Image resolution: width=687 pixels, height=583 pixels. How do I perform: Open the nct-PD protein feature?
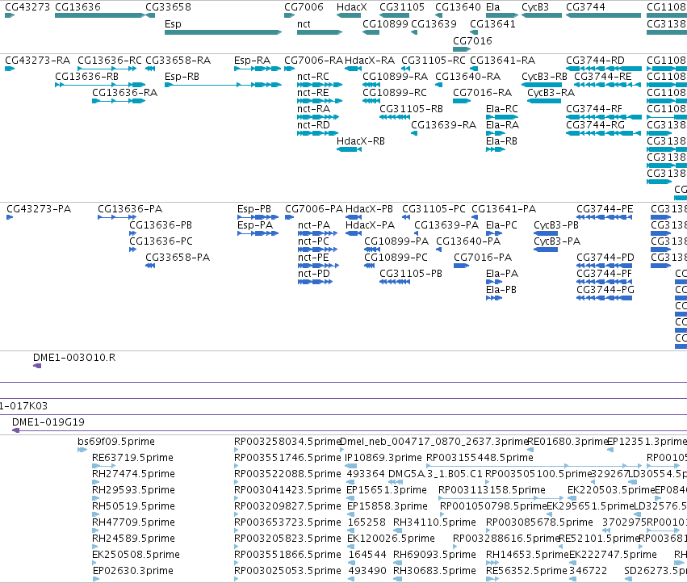point(315,282)
